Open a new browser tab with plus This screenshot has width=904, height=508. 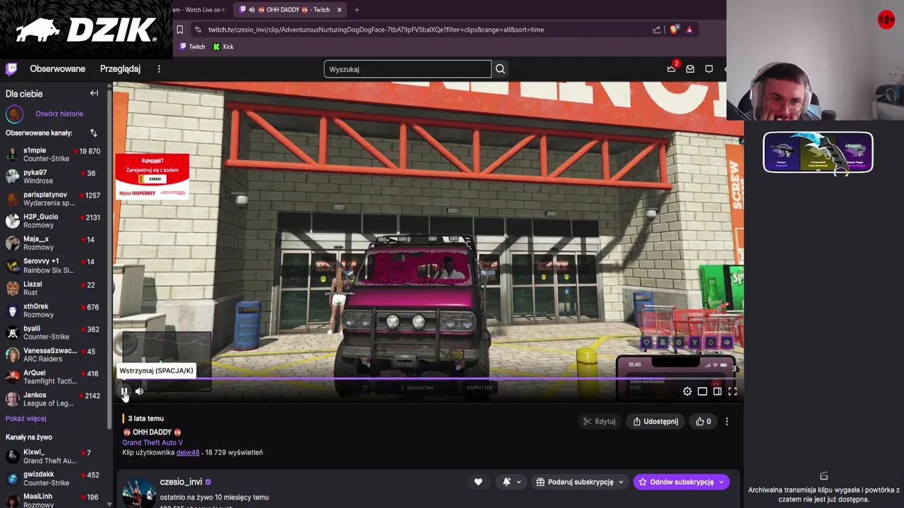(x=357, y=10)
